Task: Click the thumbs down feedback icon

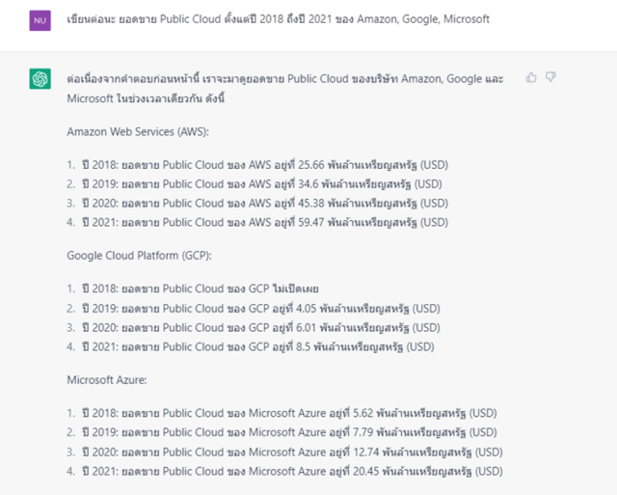Action: pos(550,77)
